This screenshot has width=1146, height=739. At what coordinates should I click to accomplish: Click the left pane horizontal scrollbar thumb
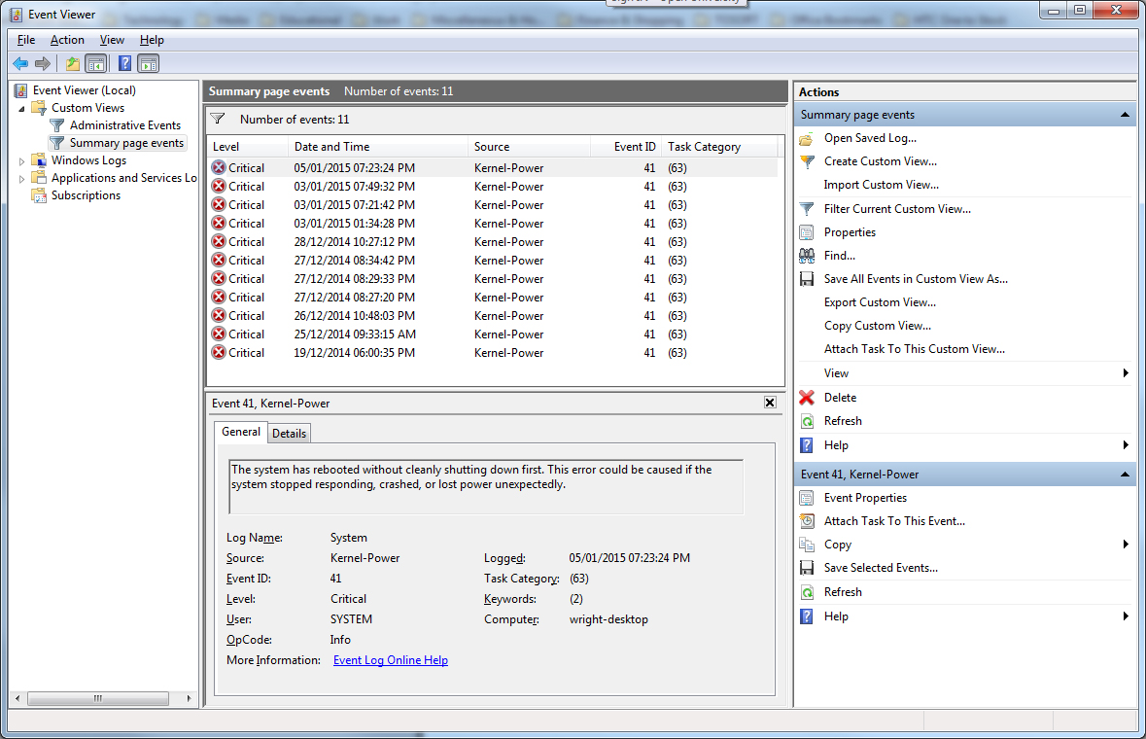coord(95,698)
